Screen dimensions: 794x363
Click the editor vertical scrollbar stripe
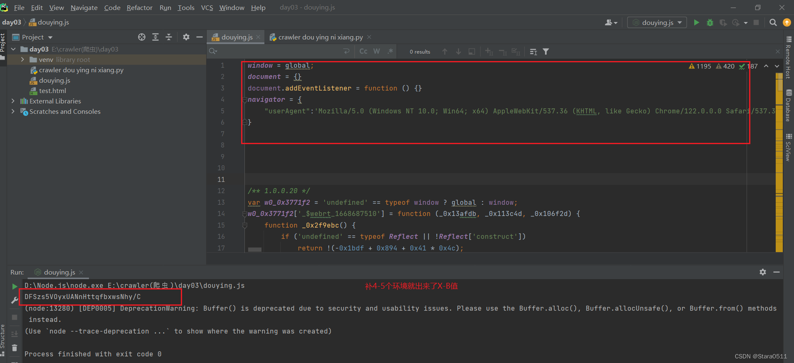point(779,162)
